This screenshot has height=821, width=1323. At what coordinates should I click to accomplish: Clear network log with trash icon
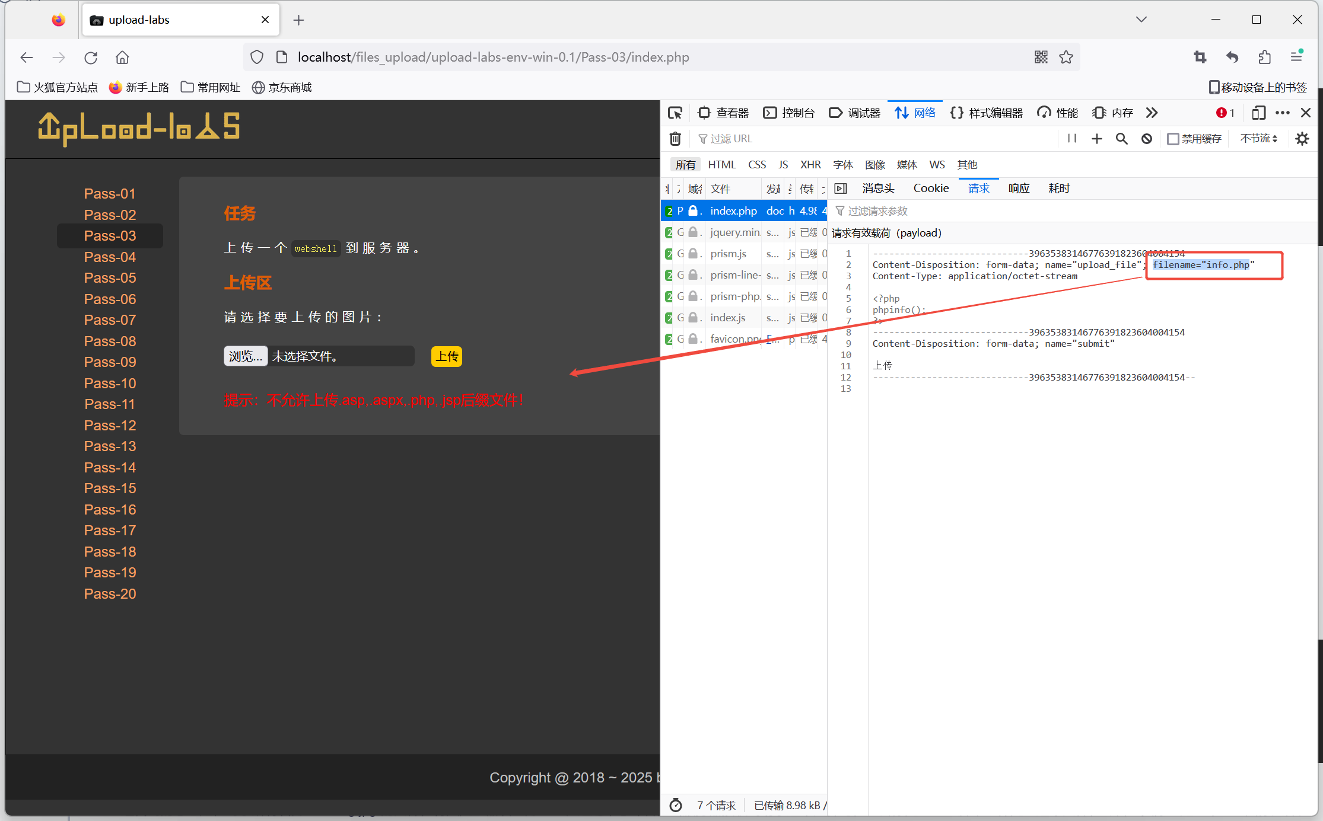(675, 139)
